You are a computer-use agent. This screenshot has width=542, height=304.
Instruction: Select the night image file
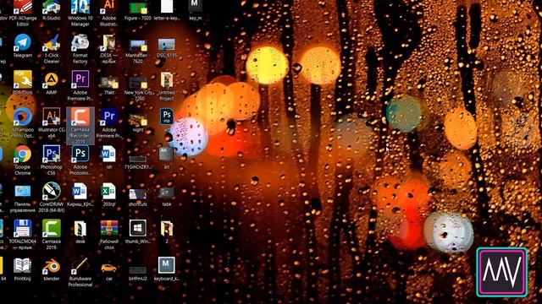[x=137, y=122]
